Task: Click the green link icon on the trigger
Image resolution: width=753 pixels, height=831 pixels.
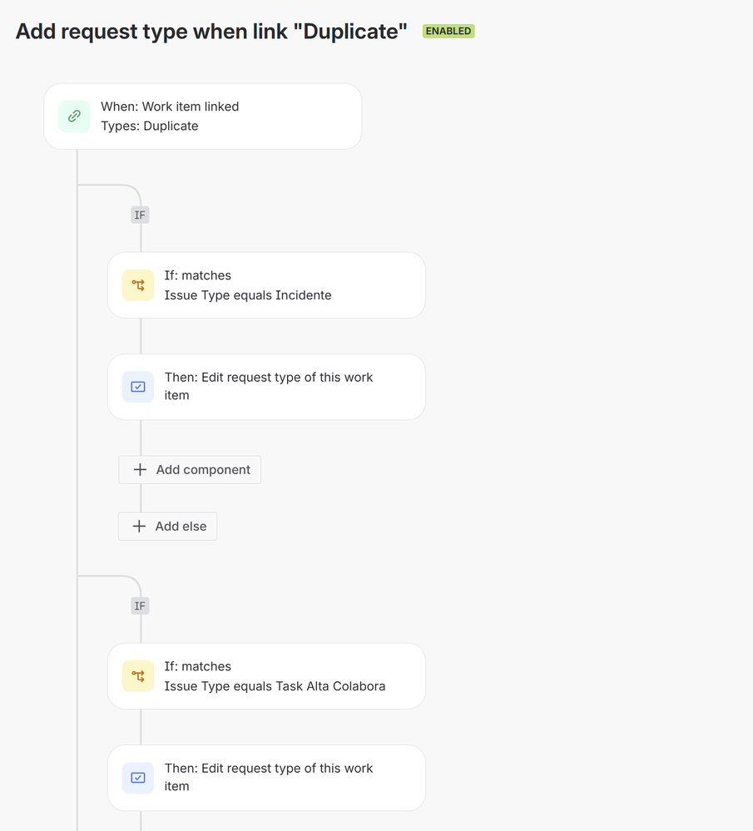Action: tap(74, 116)
